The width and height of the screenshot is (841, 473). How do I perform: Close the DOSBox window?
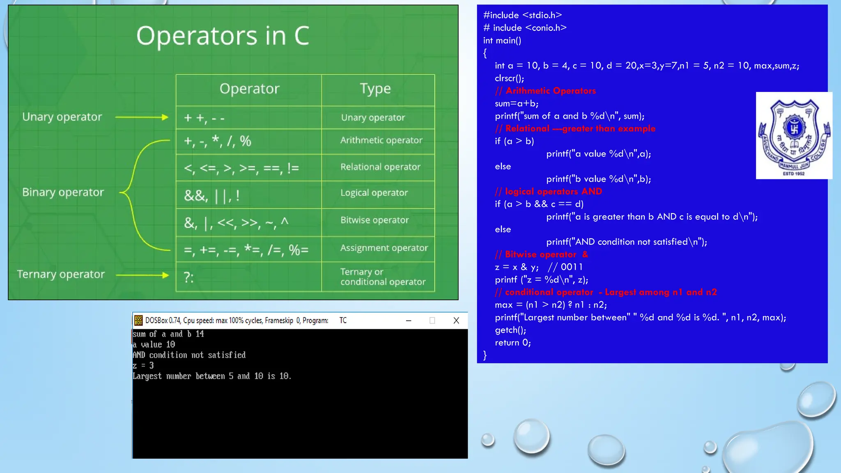point(456,321)
